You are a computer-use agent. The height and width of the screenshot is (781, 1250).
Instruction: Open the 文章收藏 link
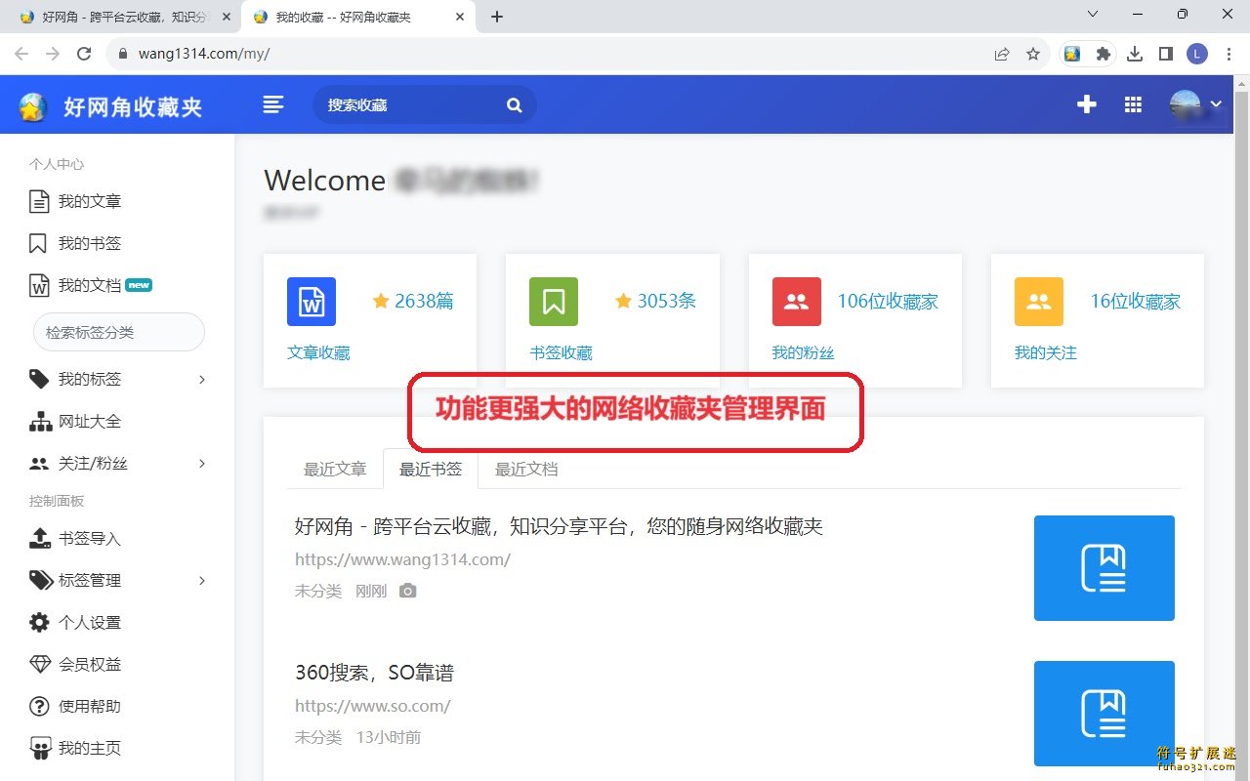click(318, 352)
